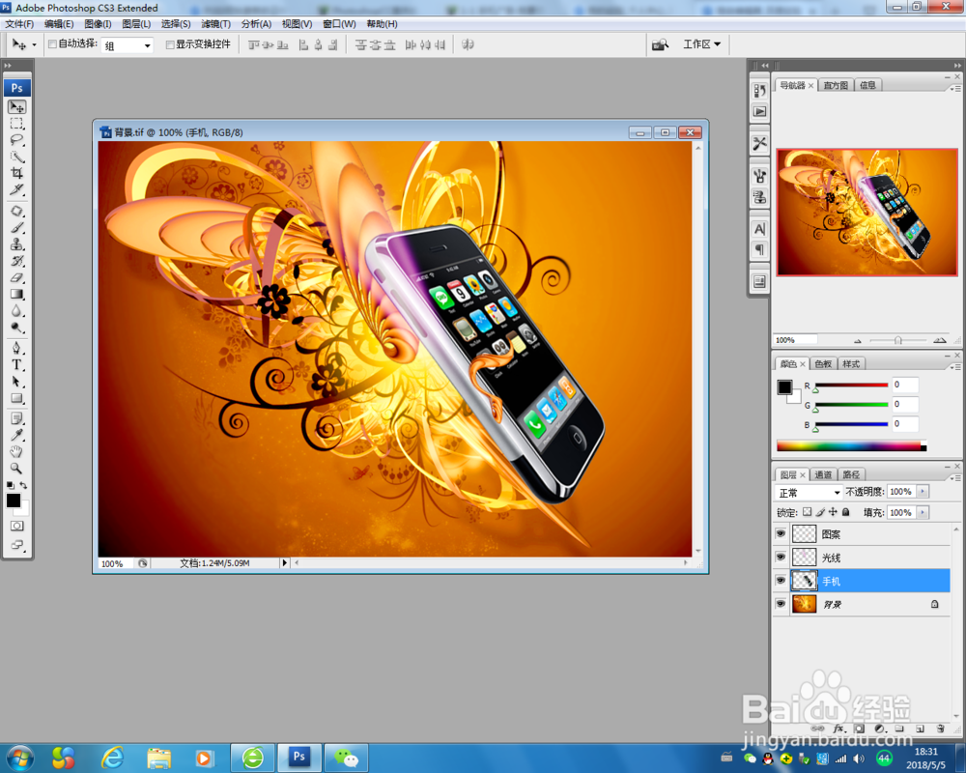Viewport: 966px width, 773px height.
Task: Click the color spectrum ramp bar
Action: (x=851, y=447)
